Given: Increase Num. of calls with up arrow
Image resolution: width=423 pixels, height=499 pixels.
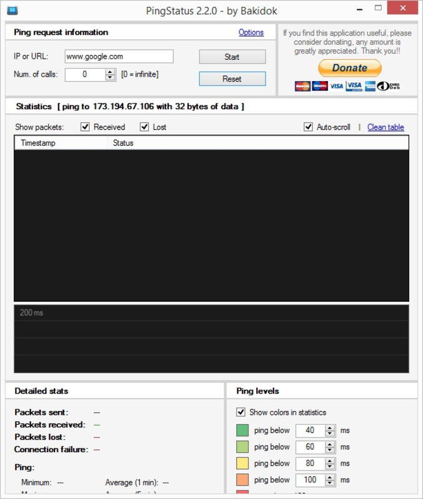Looking at the screenshot, I should pyautogui.click(x=110, y=72).
